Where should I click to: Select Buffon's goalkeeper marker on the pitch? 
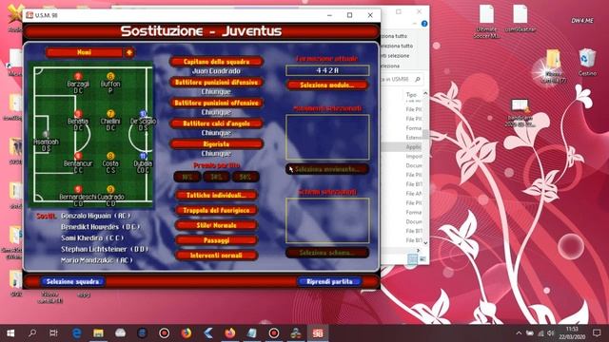coord(110,76)
